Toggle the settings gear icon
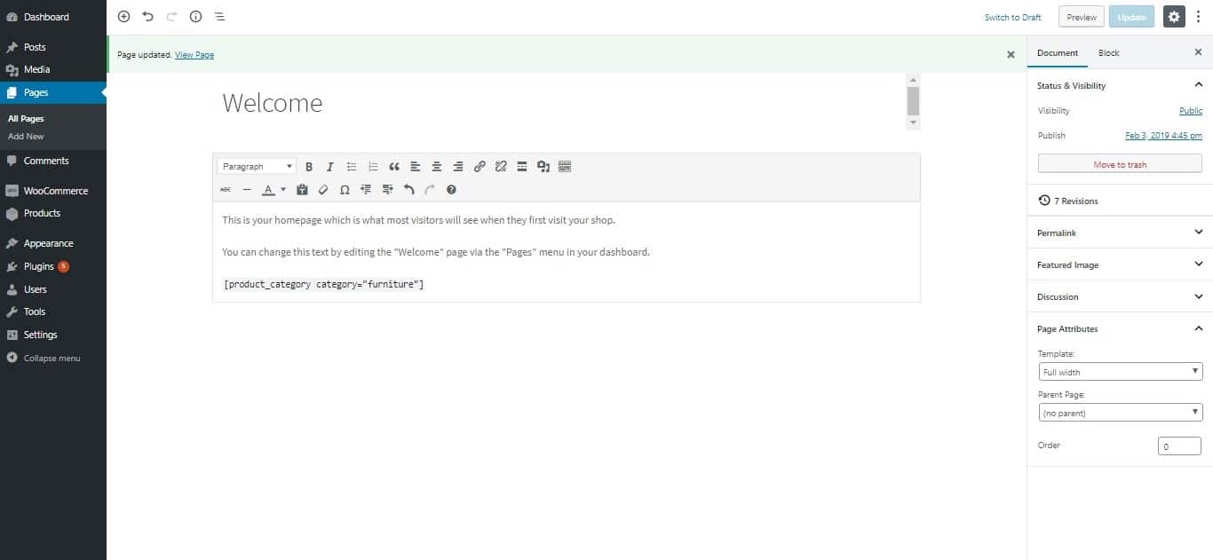This screenshot has width=1213, height=560. [1174, 16]
